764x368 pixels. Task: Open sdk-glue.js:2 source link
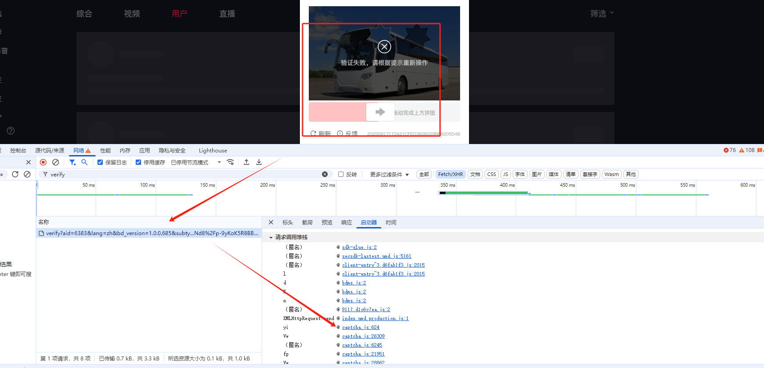tap(359, 247)
